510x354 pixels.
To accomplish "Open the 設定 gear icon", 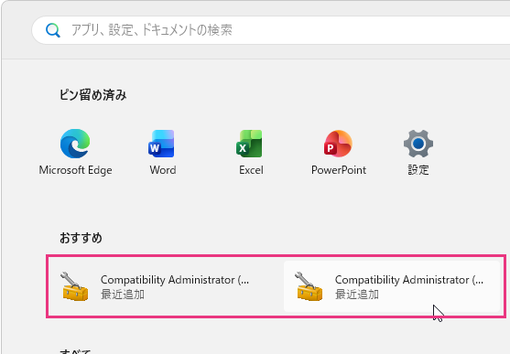I will pos(418,144).
